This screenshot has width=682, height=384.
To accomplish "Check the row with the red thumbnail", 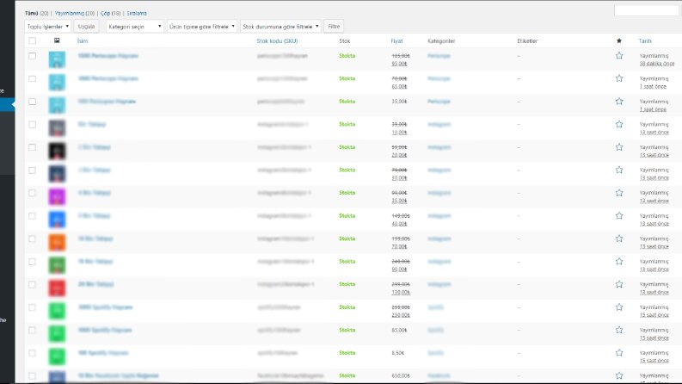I will pos(32,284).
